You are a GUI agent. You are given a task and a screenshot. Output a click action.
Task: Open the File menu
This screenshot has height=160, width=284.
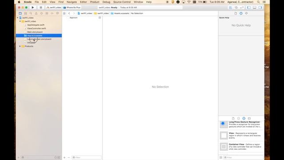(37, 2)
